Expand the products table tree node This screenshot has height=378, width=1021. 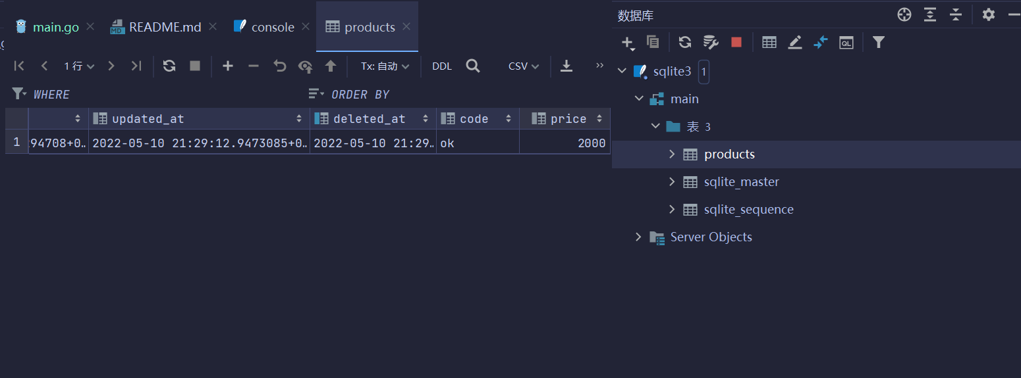coord(672,154)
